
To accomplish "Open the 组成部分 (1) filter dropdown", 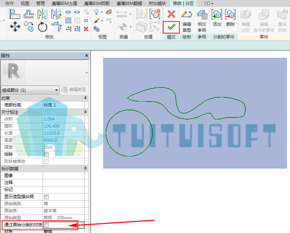I will tap(30, 90).
